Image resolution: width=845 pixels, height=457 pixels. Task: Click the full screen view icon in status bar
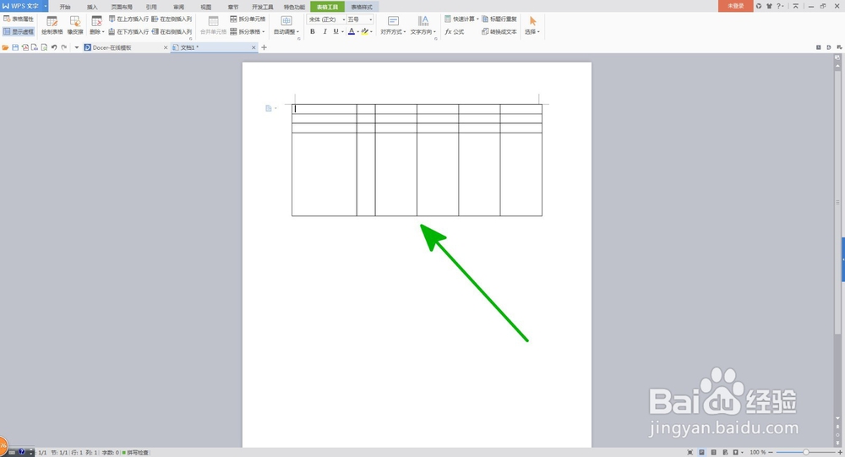click(x=690, y=452)
